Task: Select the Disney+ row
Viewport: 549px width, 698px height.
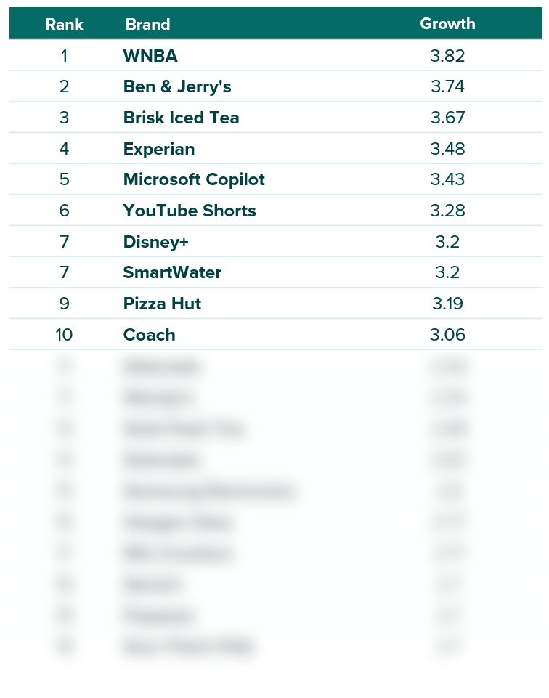Action: [x=276, y=241]
